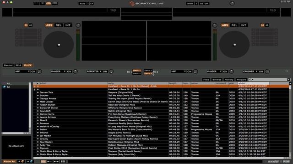Select the first display mode icon
293x164 pixels.
(36, 3)
